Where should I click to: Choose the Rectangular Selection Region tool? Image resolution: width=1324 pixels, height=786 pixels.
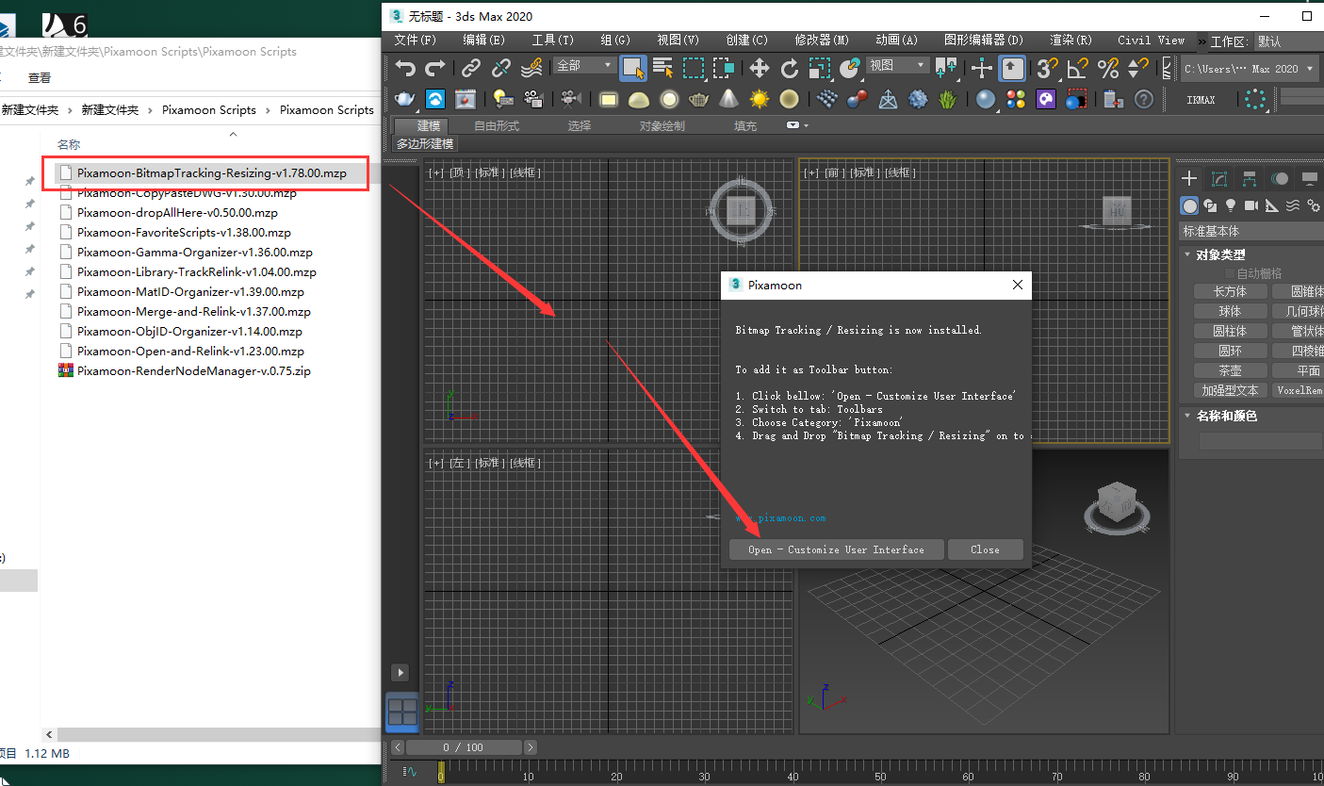coord(695,68)
